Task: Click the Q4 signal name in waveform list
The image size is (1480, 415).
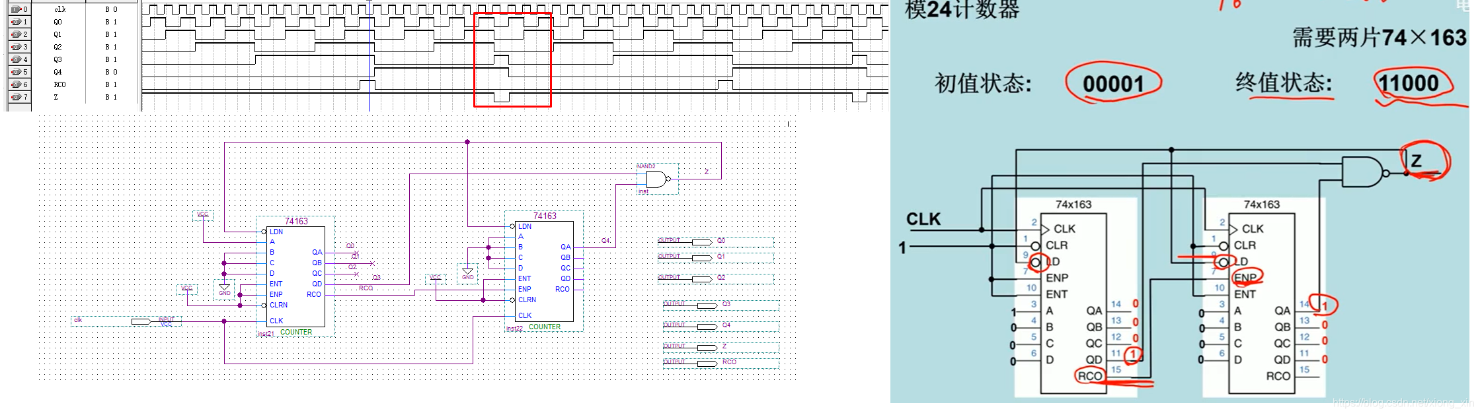Action: click(x=58, y=72)
